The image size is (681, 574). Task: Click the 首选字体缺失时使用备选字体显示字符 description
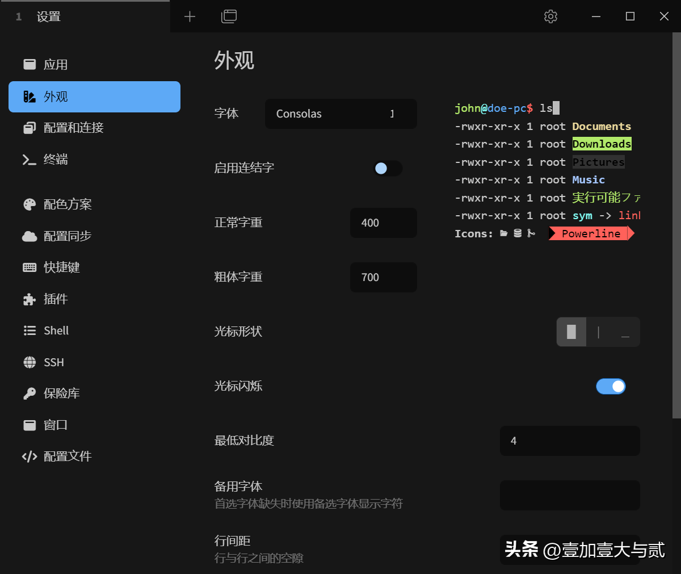308,504
